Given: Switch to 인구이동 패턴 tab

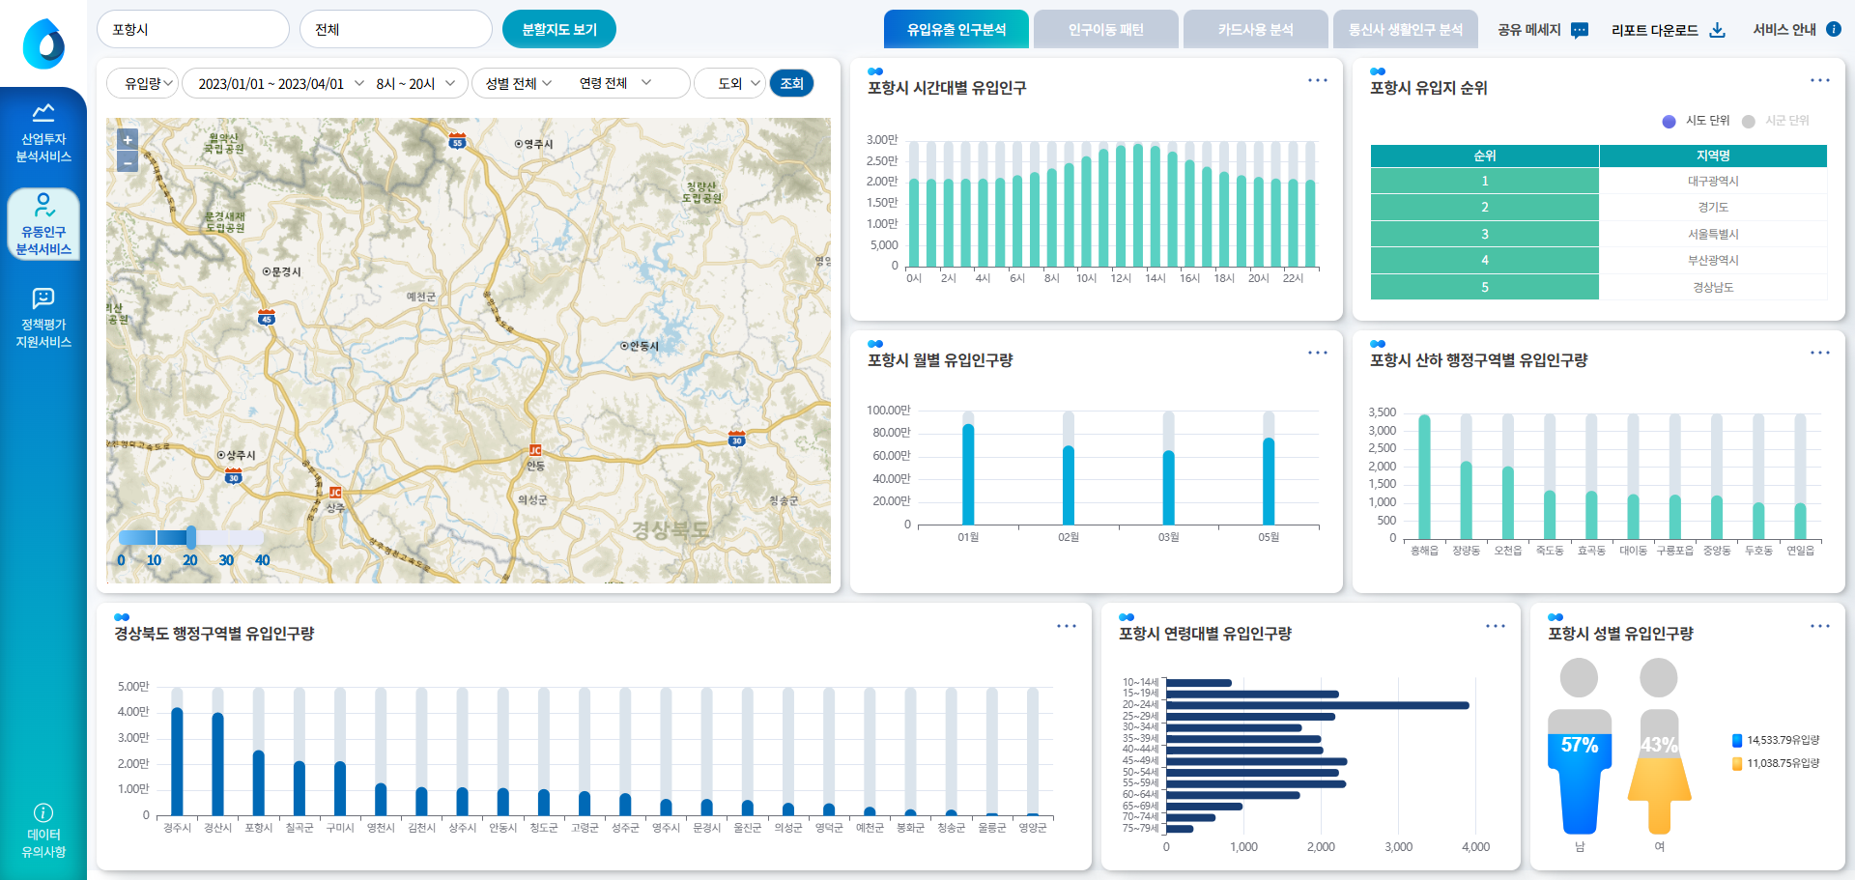Looking at the screenshot, I should pyautogui.click(x=1105, y=30).
